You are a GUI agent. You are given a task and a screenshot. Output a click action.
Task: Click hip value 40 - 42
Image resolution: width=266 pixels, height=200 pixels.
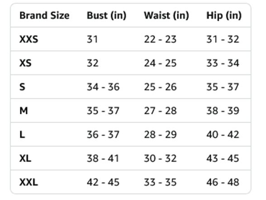[x=223, y=135]
